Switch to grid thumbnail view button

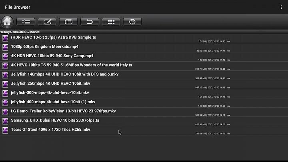111,22
